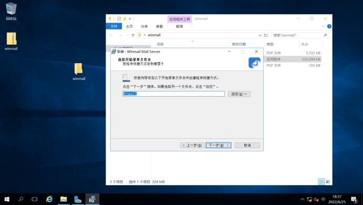
Task: Open quick access toolbar customize dropdown
Action: coord(130,19)
